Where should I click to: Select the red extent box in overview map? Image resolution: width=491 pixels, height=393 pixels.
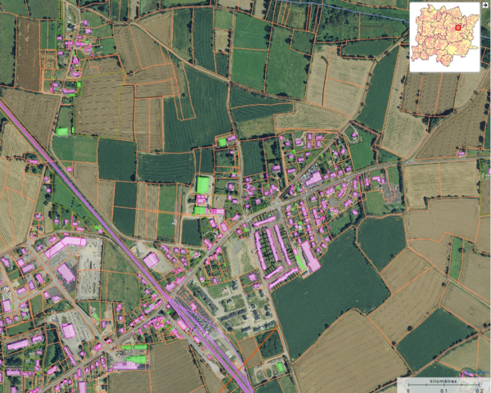click(458, 28)
